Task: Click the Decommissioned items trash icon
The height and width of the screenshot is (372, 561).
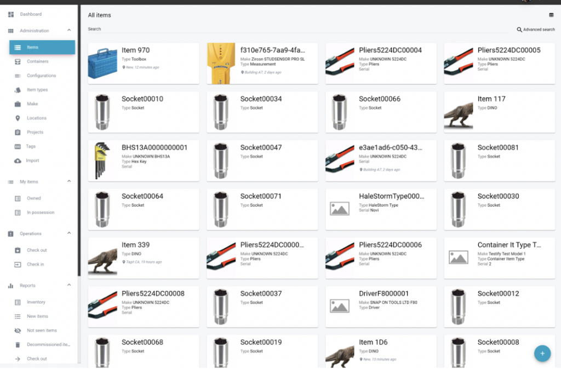Action: tap(18, 345)
